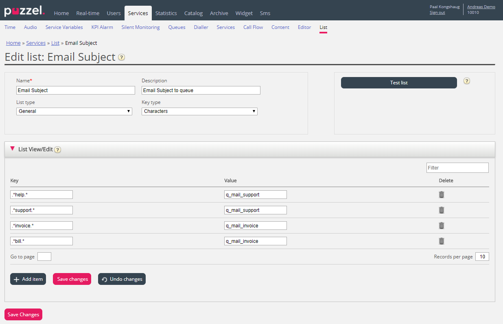503x324 pixels.
Task: Click help icon next to Test list
Action: 467,81
